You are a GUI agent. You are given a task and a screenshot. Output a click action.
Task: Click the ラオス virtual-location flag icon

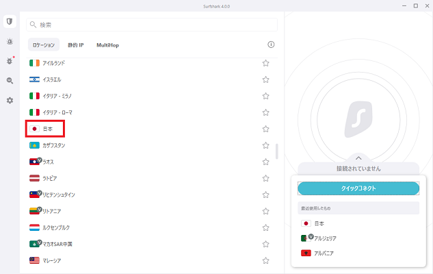coord(35,162)
